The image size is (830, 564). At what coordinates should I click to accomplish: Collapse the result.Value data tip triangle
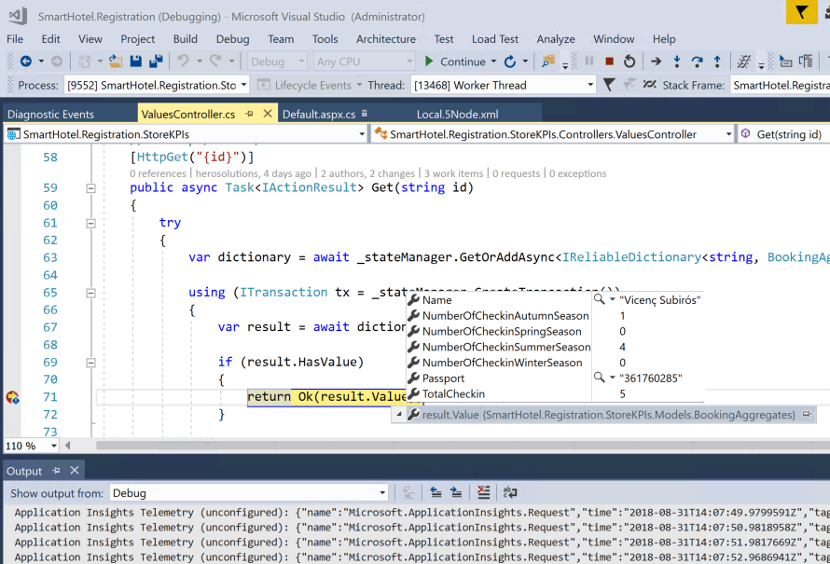(399, 414)
